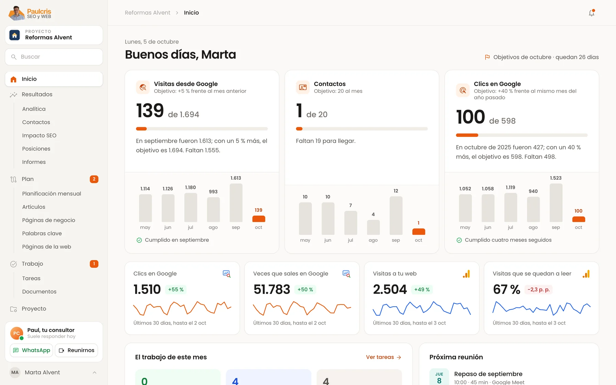Open the Reformas Alvent project selector
Screen dimensions: 616x385
tap(54, 35)
